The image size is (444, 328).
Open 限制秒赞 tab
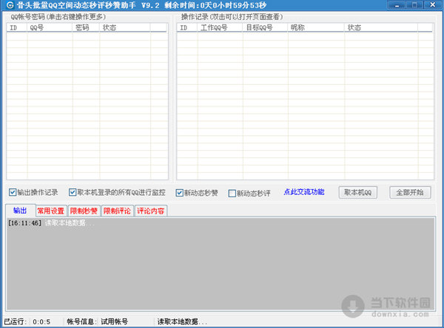click(84, 211)
